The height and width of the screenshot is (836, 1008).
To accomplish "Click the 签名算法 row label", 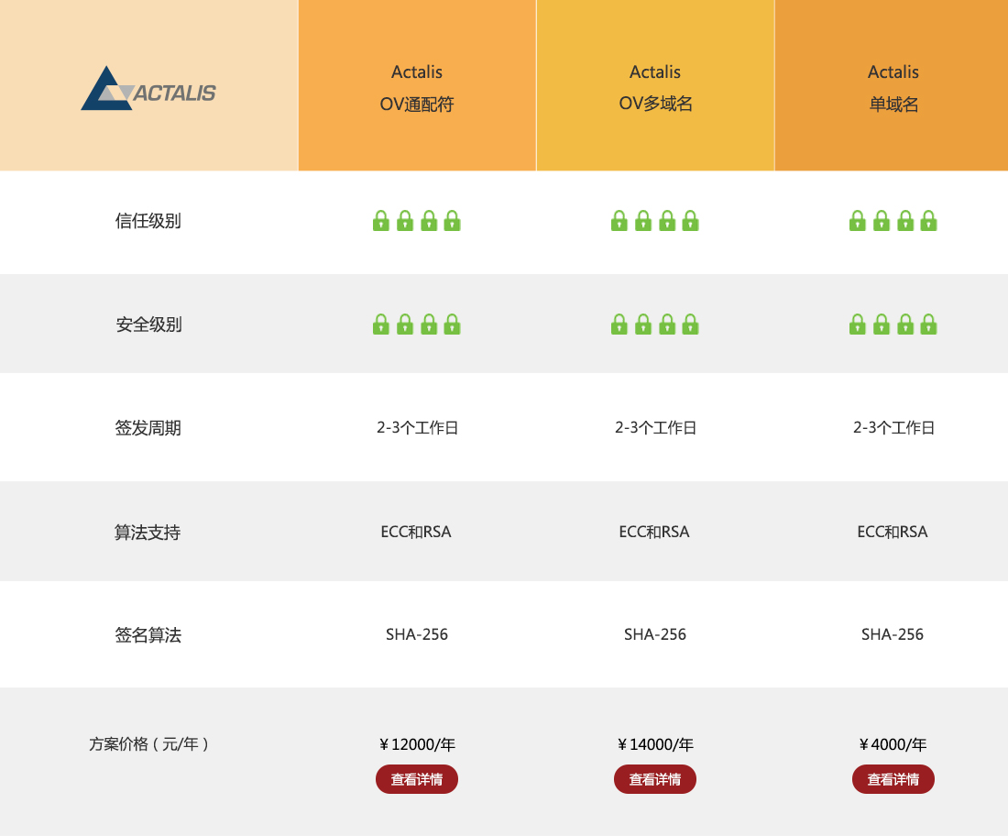I will 148,634.
